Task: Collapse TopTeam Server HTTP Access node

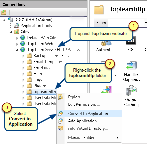Action: pyautogui.click(x=17, y=50)
